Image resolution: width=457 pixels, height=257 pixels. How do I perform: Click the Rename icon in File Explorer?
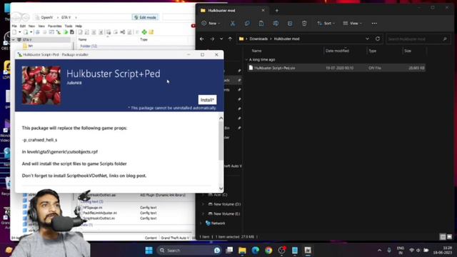point(276,24)
